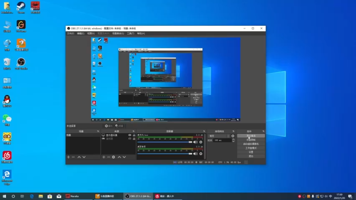Viewport: 356px width, 200px height.
Task: Hide the display capture source eye icon
Action: pyautogui.click(x=129, y=135)
